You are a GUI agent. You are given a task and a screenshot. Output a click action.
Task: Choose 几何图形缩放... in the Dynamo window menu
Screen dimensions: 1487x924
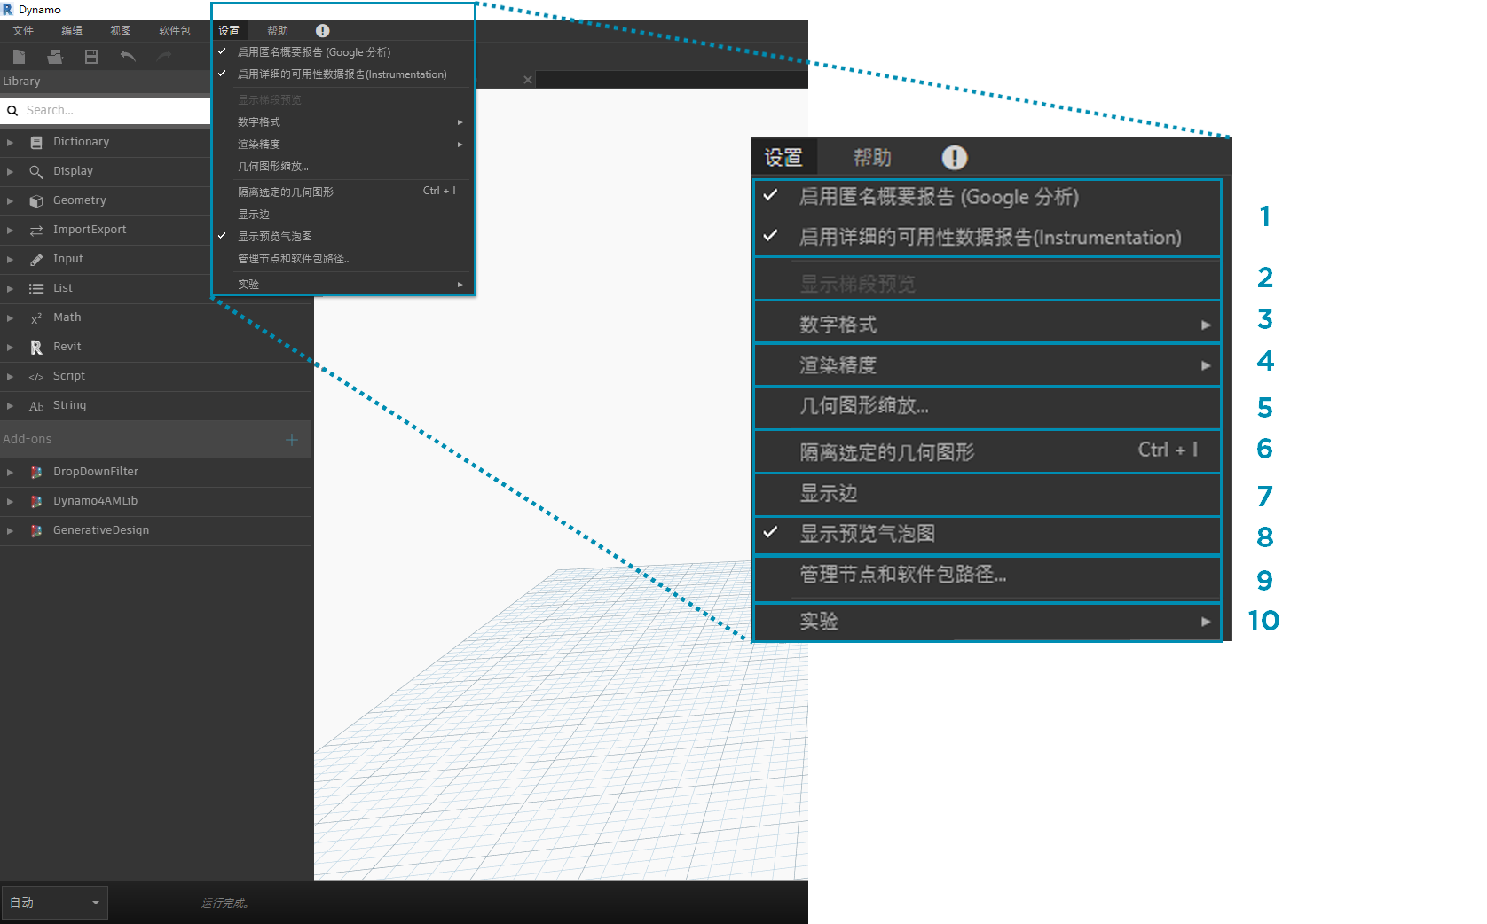point(343,167)
